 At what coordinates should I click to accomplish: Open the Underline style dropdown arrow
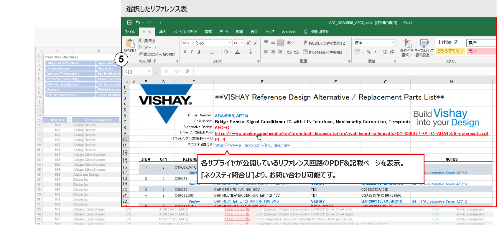[x=204, y=52]
